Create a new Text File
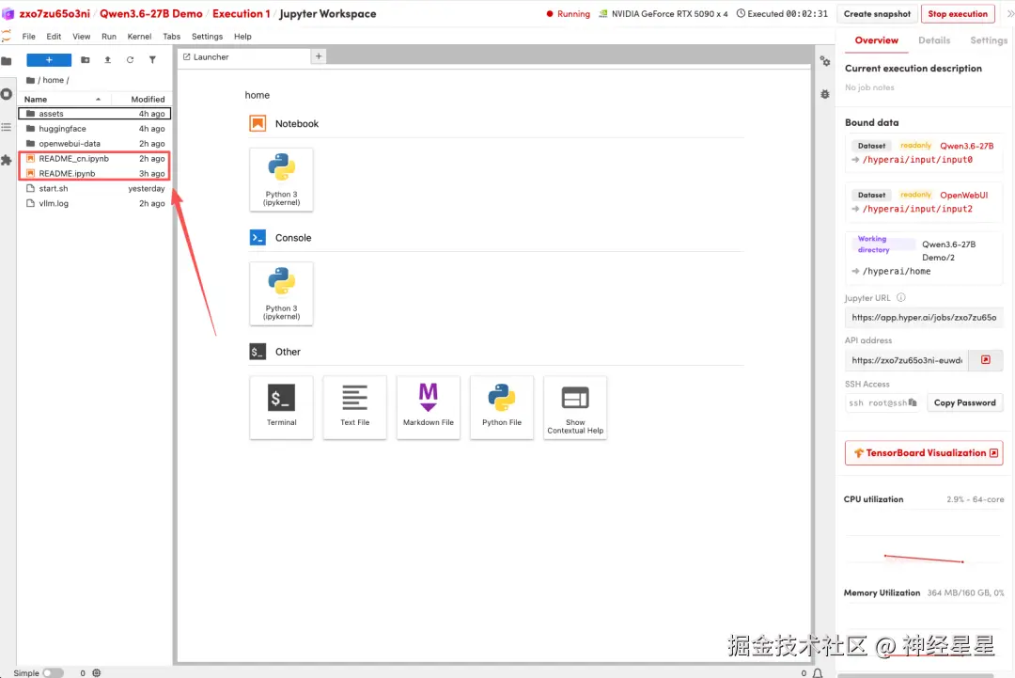 (354, 407)
